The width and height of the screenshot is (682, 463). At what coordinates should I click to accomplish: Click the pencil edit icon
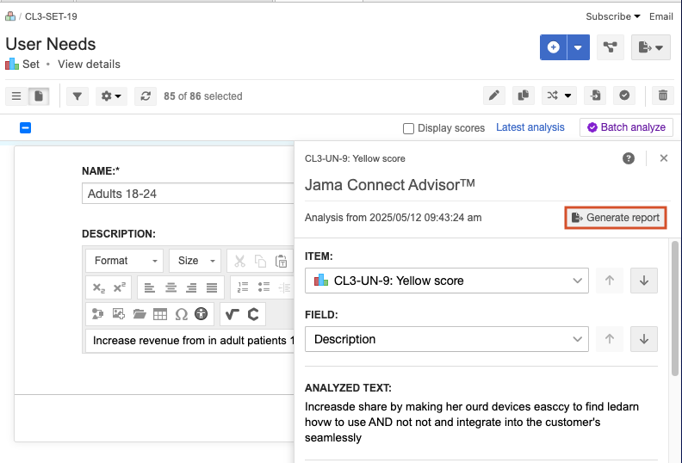(493, 96)
